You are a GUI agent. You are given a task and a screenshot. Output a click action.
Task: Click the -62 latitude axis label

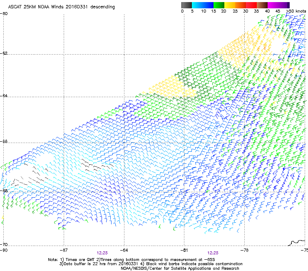coord(4,53)
